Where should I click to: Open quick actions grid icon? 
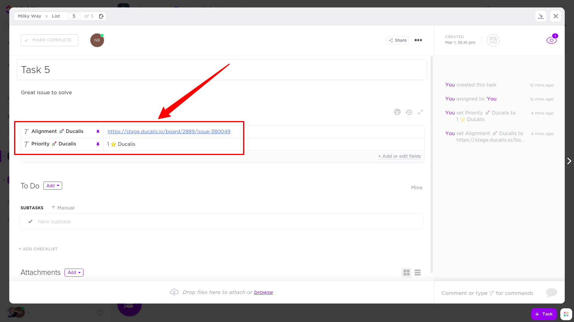[566, 314]
